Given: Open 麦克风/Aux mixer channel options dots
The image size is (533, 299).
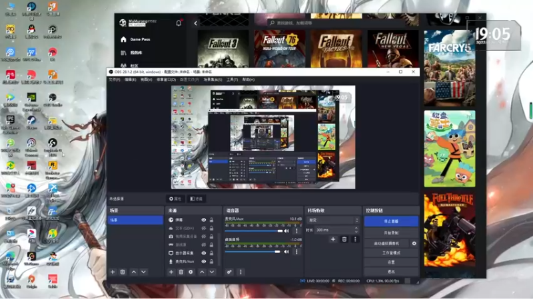Looking at the screenshot, I should pos(296,231).
